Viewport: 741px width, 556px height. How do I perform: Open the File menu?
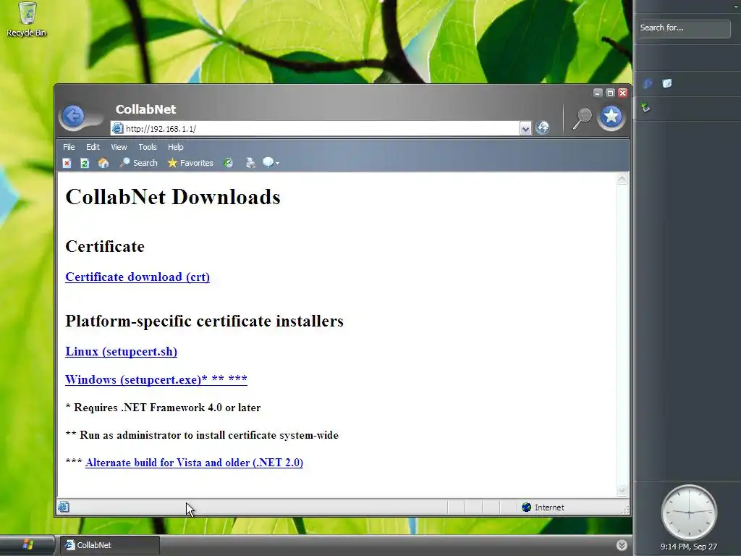[69, 147]
